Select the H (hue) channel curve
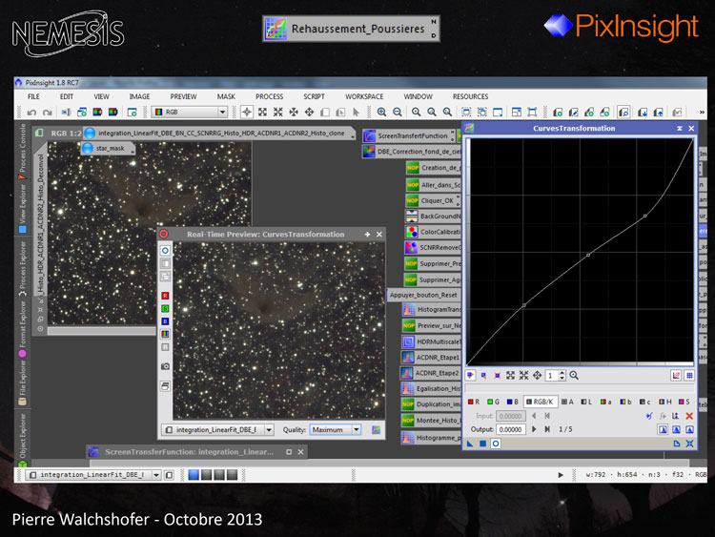Viewport: 715px width, 537px height. (x=664, y=402)
